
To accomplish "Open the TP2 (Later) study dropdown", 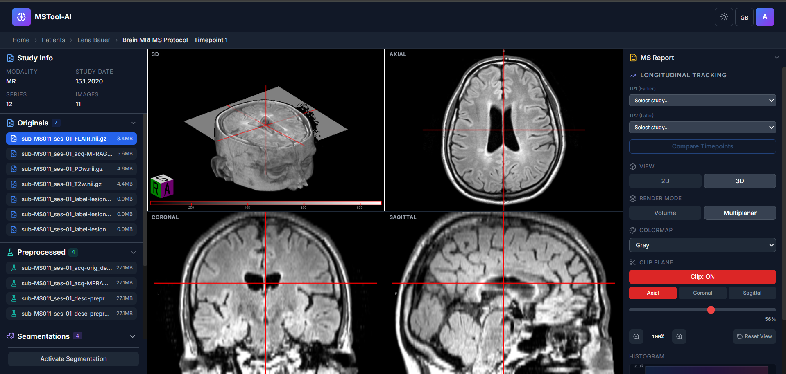I will pos(702,128).
